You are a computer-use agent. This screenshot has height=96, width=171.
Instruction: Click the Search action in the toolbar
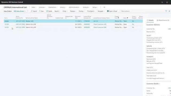tap(34, 11)
